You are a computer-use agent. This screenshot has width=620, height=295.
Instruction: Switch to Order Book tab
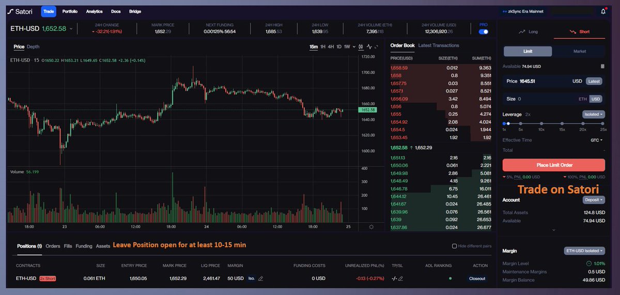coord(402,45)
